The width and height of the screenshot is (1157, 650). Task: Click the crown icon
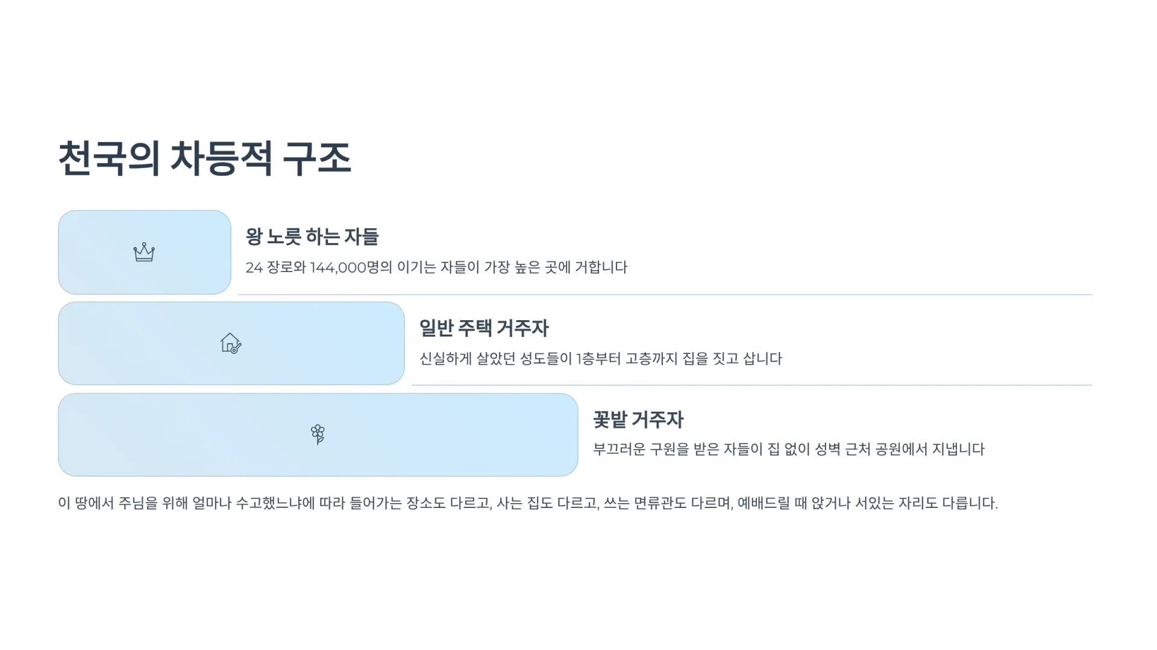144,252
